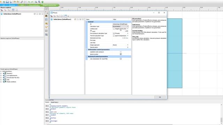
Task: Expand the Attributes library tree node
Action: pyautogui.click(x=1, y=72)
